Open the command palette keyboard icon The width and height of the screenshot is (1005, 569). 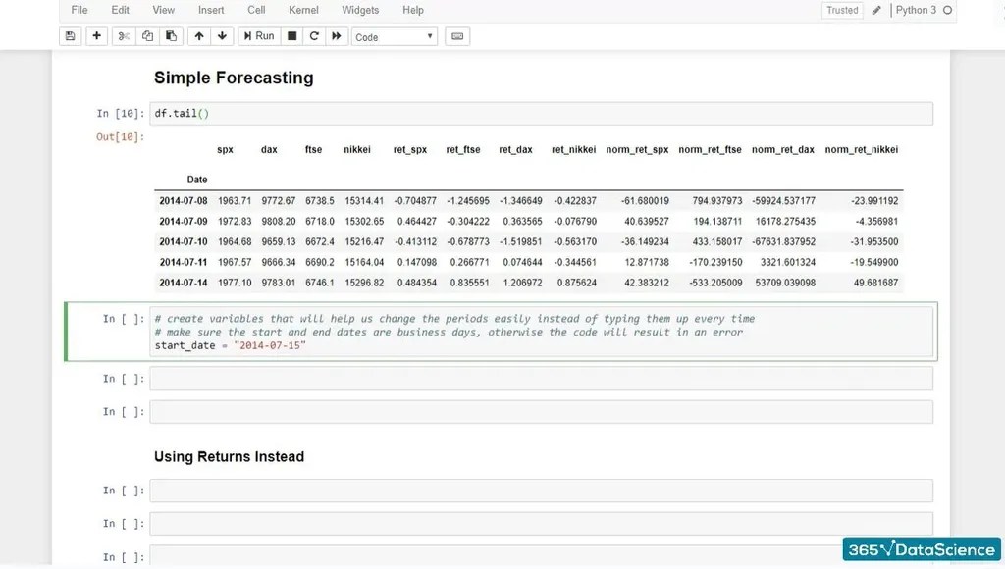coord(456,35)
